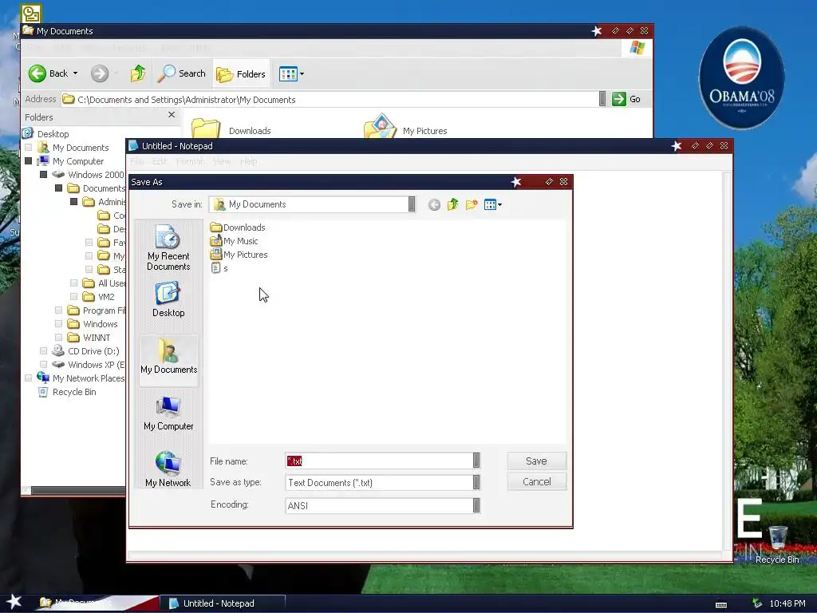Expand My Documents node in folder tree
817x613 pixels.
point(29,148)
